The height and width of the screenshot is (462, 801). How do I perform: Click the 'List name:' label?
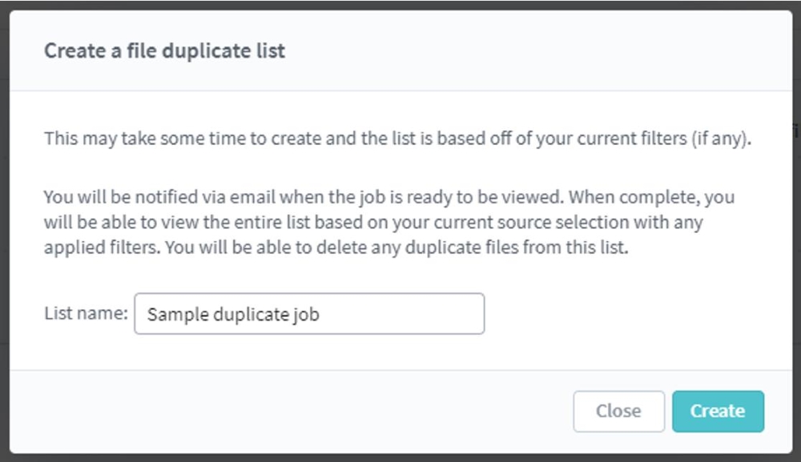tap(88, 313)
